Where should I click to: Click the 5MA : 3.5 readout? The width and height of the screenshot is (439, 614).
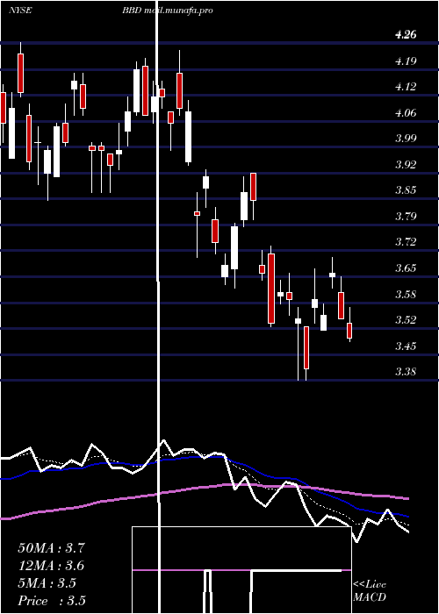tap(47, 583)
